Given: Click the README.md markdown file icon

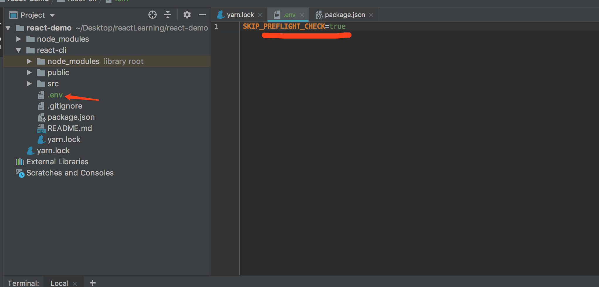Looking at the screenshot, I should [41, 128].
